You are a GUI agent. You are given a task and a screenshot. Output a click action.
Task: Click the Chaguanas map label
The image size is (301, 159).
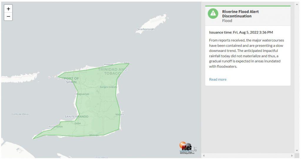[82, 94]
